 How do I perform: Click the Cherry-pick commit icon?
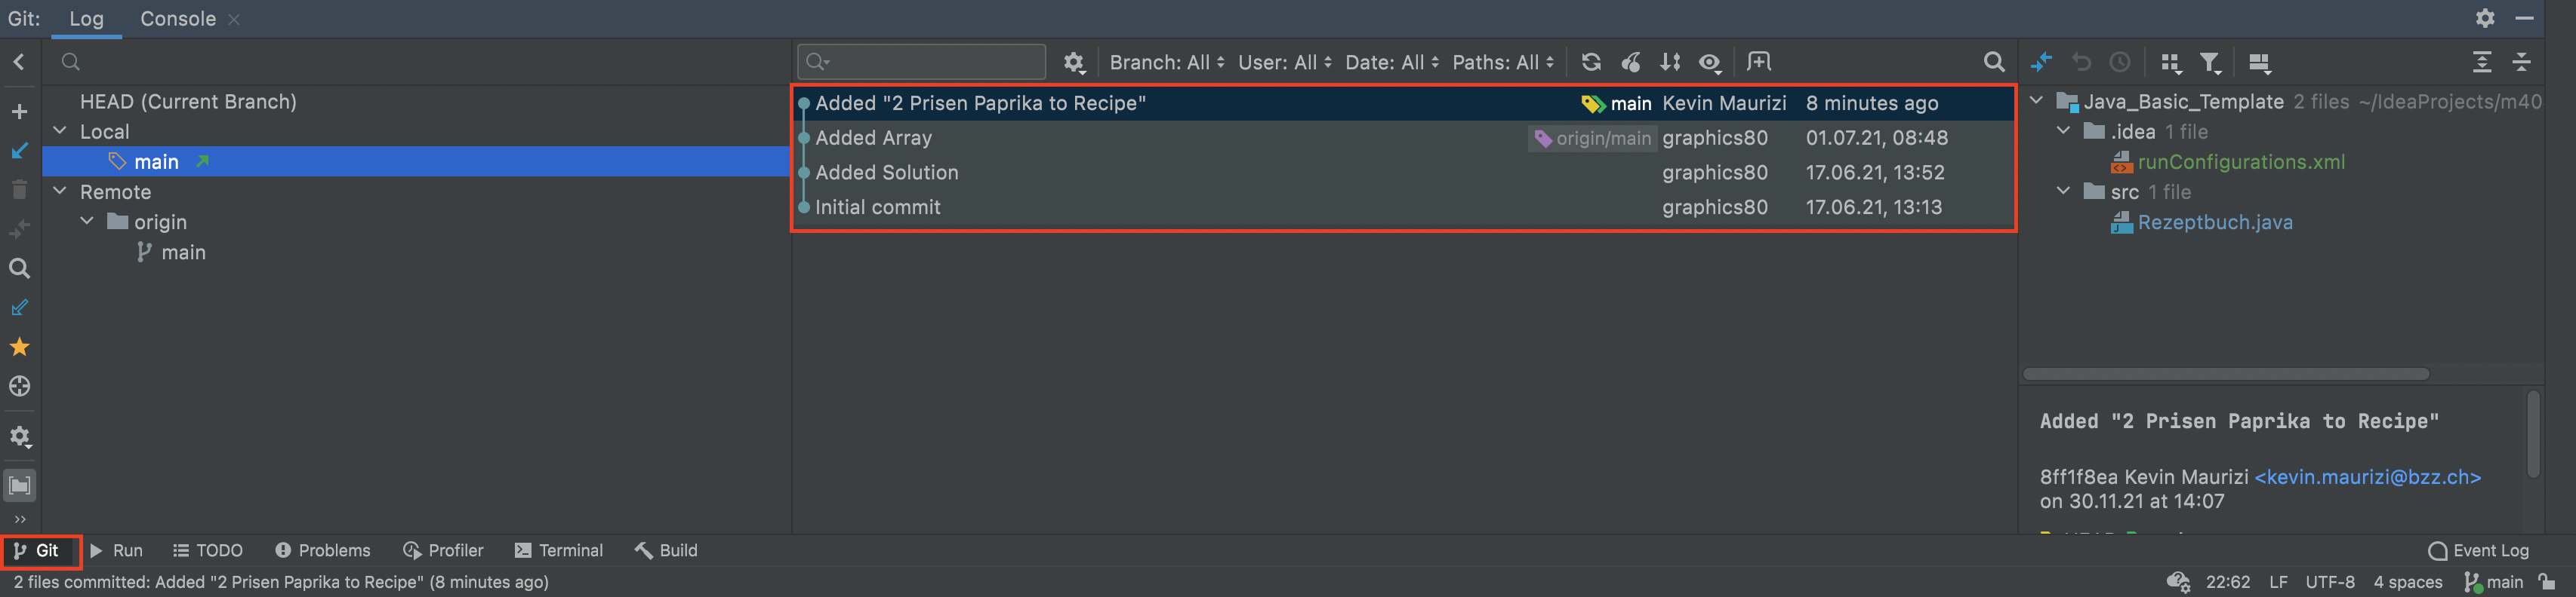pyautogui.click(x=1631, y=62)
